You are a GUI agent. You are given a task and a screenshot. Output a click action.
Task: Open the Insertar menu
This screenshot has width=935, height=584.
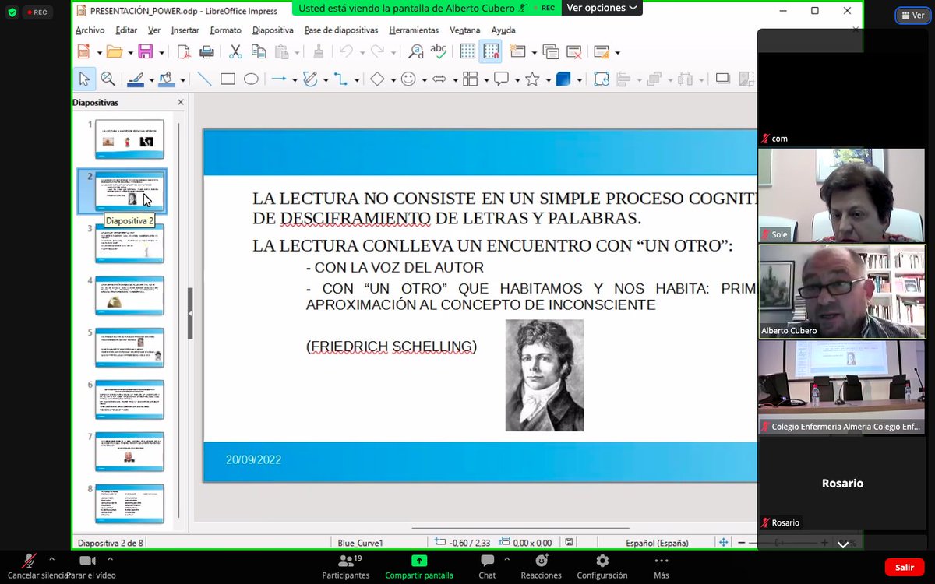coord(185,30)
